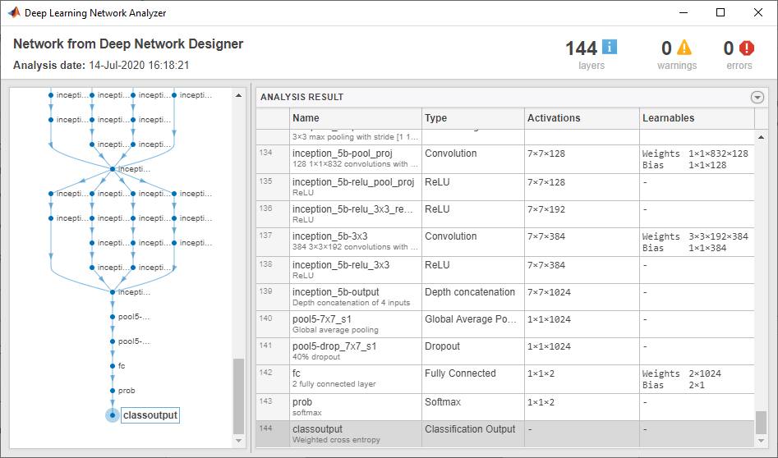The width and height of the screenshot is (778, 458).
Task: Click Weights 1×1×832×128 learnables cell
Action: pyautogui.click(x=697, y=159)
